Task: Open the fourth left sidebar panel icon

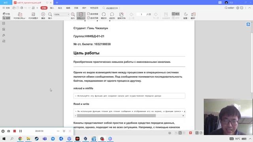Action: [x=4, y=41]
